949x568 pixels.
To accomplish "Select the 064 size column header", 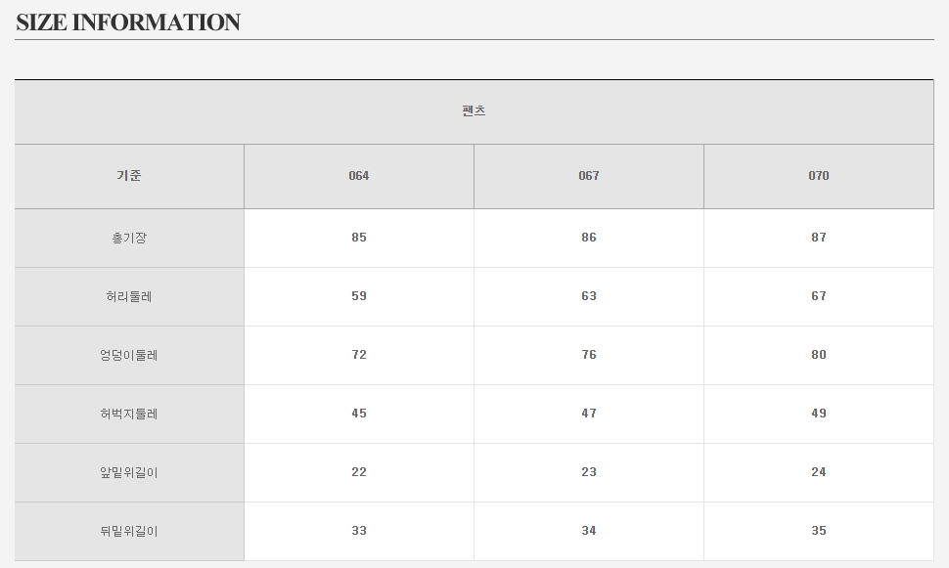I will [359, 176].
